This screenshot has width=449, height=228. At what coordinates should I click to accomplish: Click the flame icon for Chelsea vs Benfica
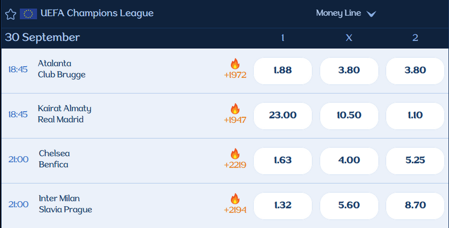235,154
